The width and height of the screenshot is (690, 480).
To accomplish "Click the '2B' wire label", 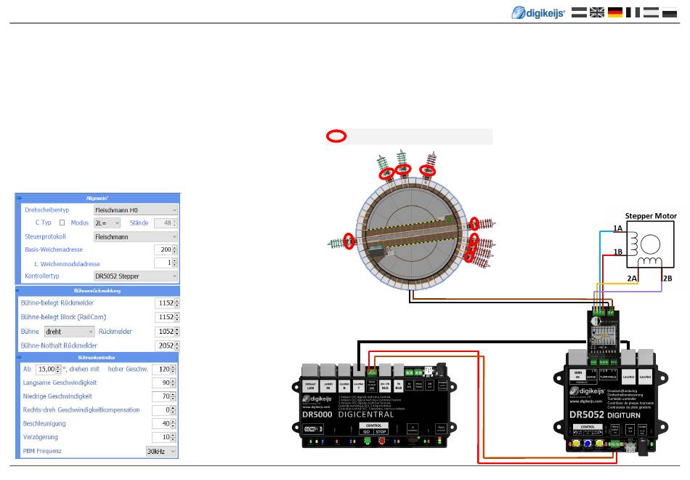I will 667,279.
